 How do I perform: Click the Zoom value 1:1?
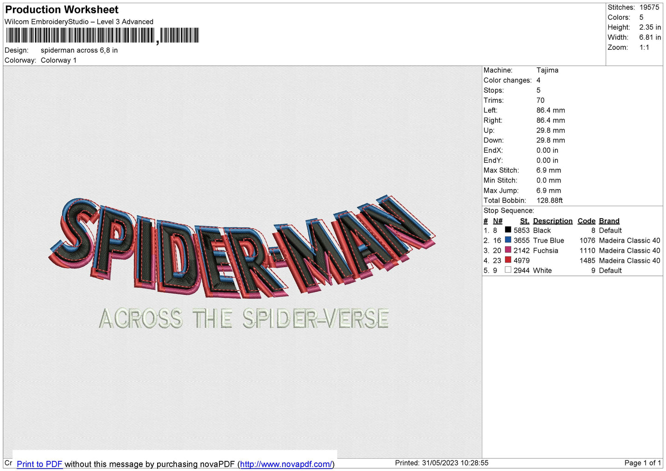click(x=644, y=48)
